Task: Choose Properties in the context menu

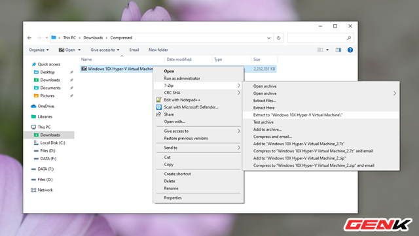Action: [198, 198]
